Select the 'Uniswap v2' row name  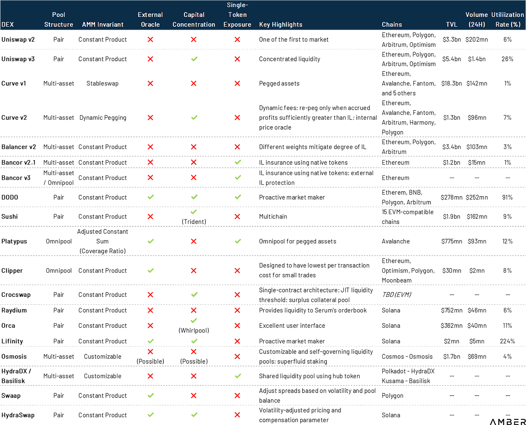(x=18, y=39)
